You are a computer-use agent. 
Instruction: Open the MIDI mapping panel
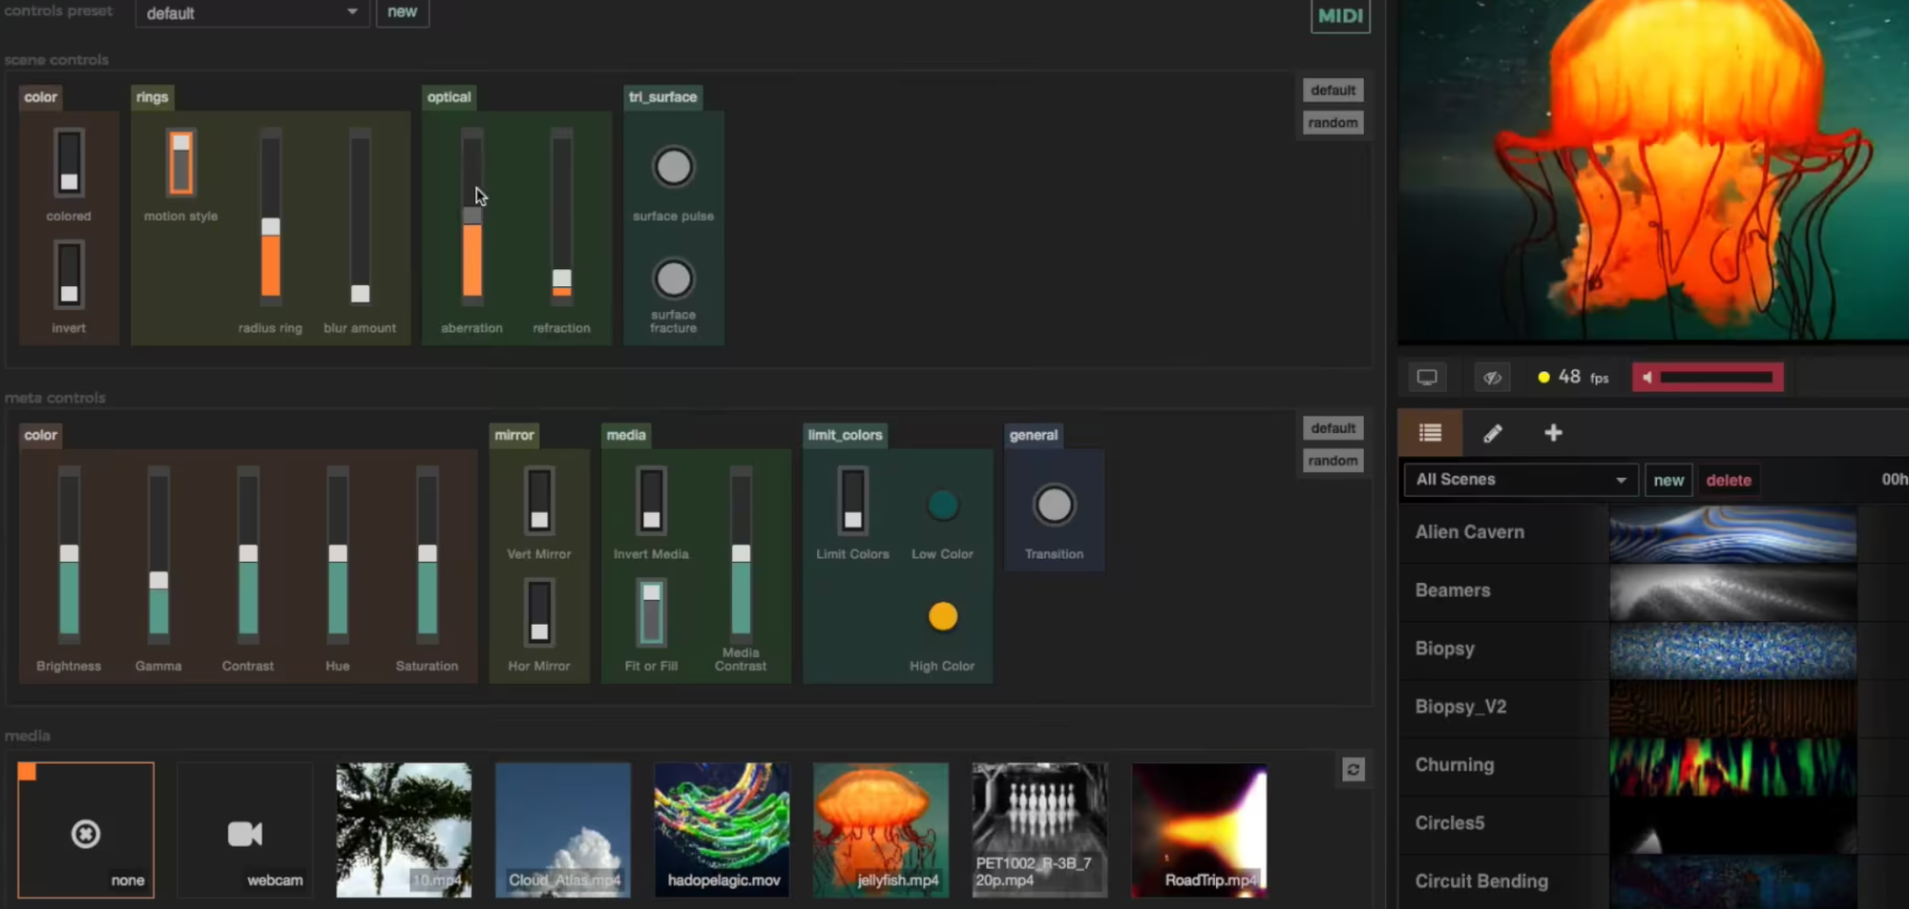1340,16
